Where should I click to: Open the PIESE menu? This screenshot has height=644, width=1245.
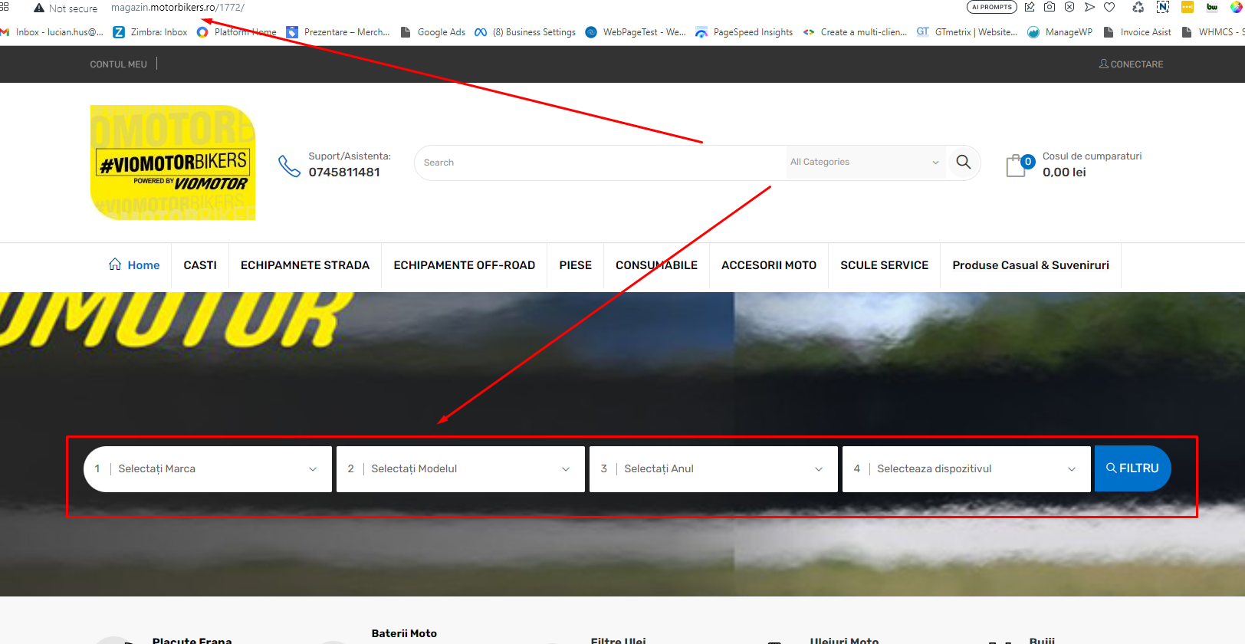click(576, 265)
